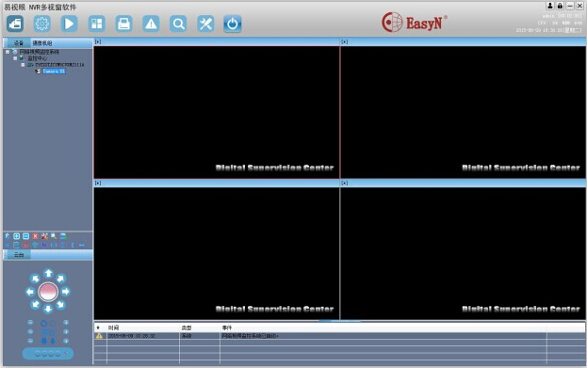Move PTZ camera diagonally down-right
This screenshot has width=587, height=368.
click(60, 304)
